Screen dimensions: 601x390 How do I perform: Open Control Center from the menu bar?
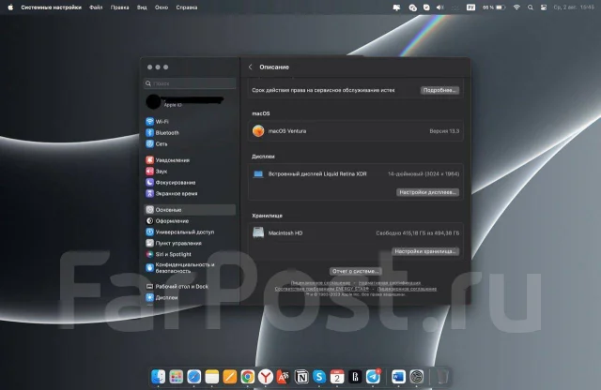(x=544, y=7)
